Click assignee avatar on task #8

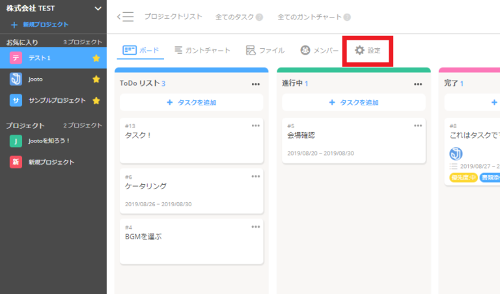click(456, 154)
